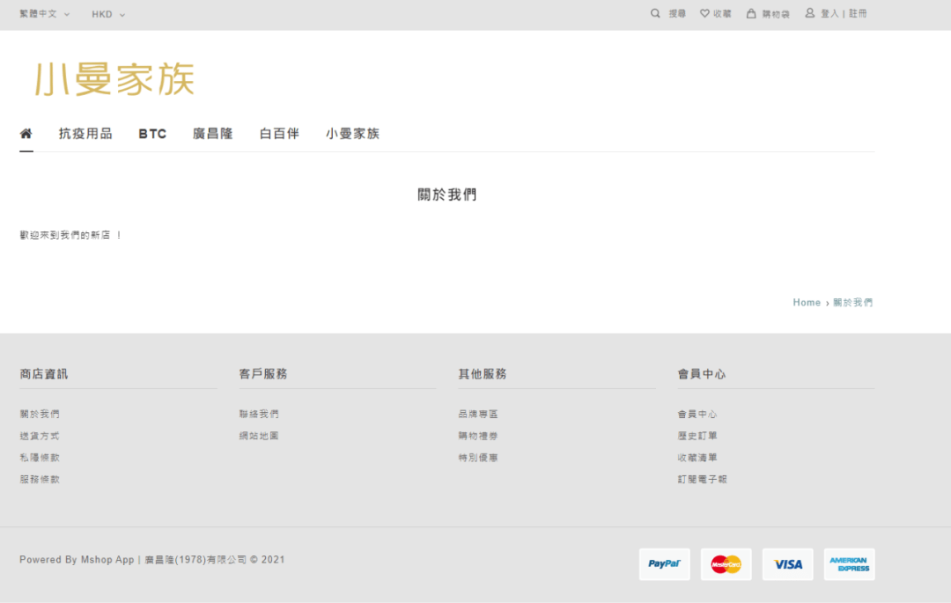Select the home icon in the navigation bar
The image size is (951, 603).
click(x=26, y=133)
